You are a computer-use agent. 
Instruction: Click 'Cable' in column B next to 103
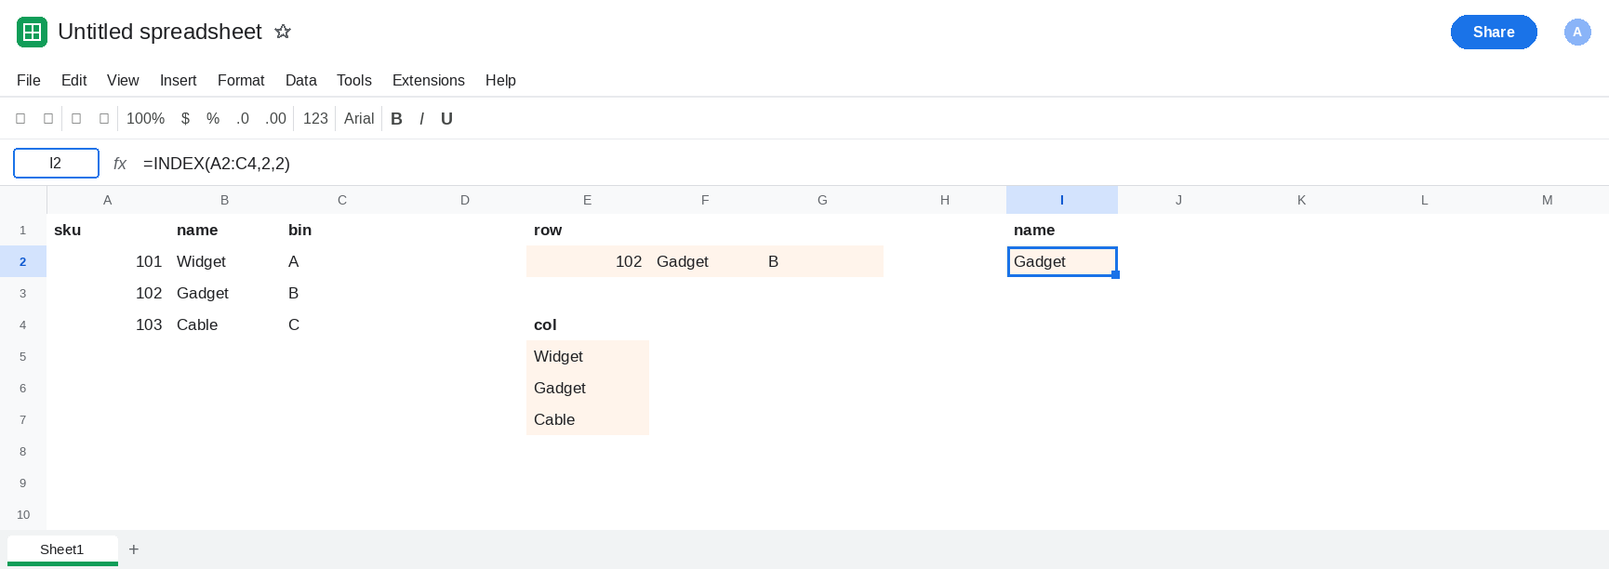pyautogui.click(x=225, y=324)
